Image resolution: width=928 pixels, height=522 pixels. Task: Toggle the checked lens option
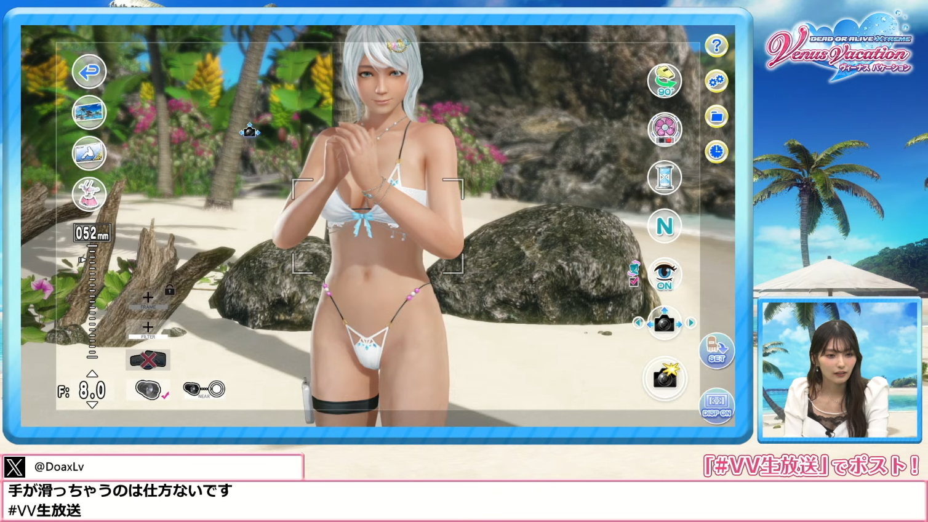tap(148, 390)
